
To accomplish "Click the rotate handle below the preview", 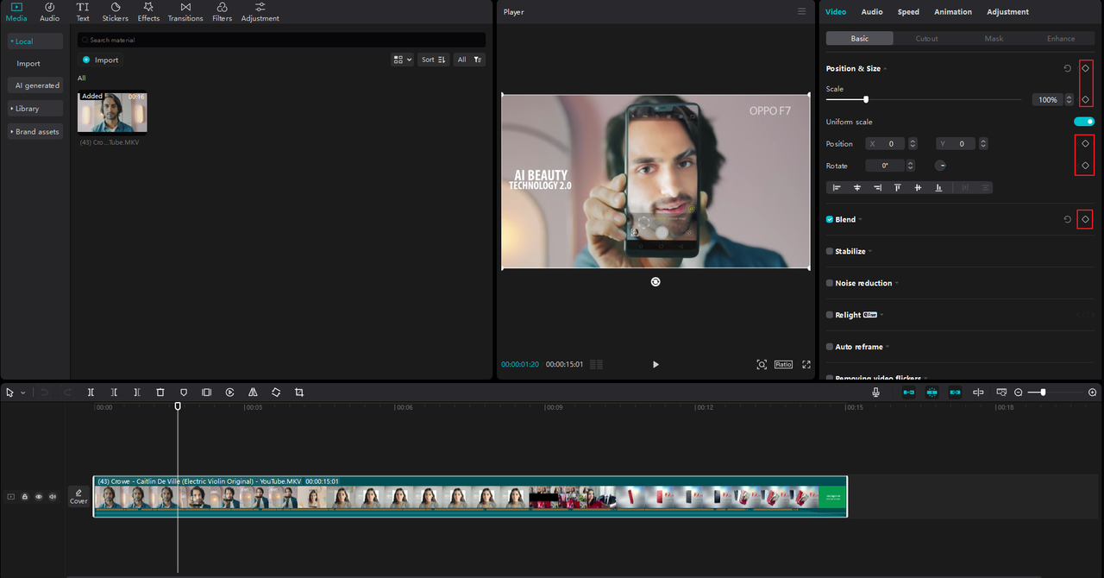I will (x=655, y=282).
